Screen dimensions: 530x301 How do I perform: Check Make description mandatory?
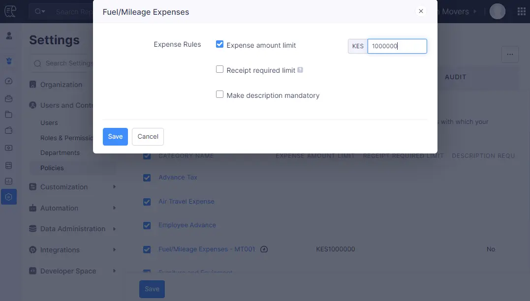219,94
